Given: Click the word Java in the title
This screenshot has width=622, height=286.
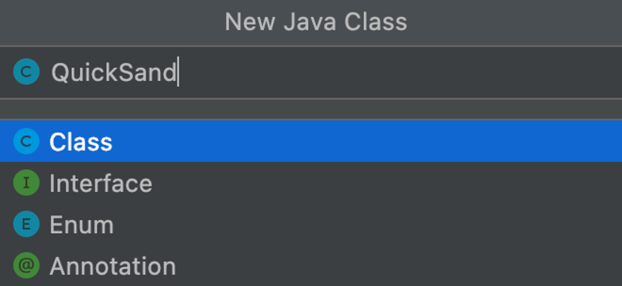Looking at the screenshot, I should (310, 22).
